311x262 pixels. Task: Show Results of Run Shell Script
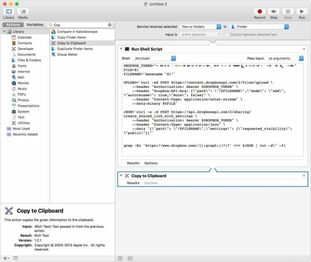133,163
